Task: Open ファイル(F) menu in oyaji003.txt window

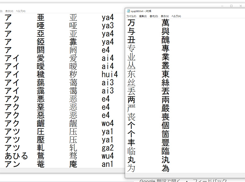Action: (131, 16)
